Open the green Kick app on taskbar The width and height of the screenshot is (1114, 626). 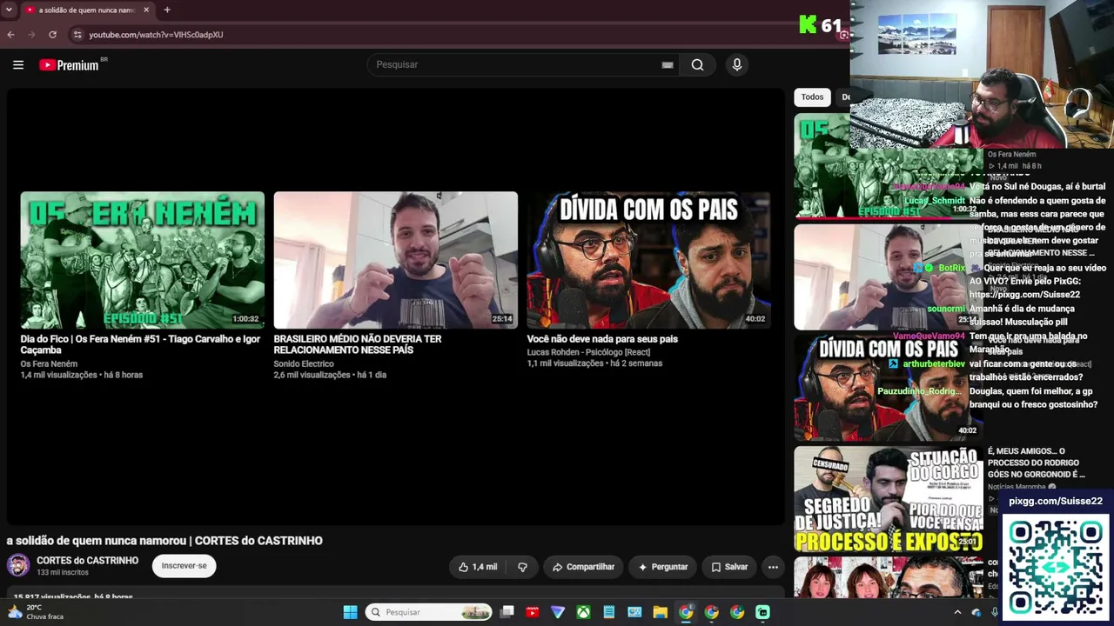pyautogui.click(x=762, y=612)
